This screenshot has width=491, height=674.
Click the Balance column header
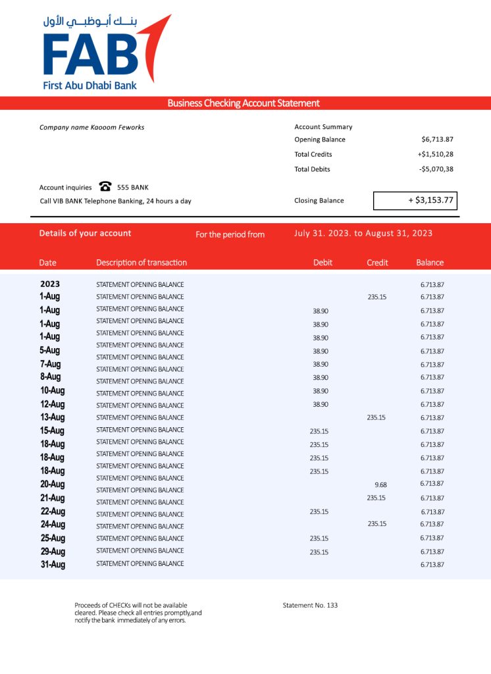(430, 263)
